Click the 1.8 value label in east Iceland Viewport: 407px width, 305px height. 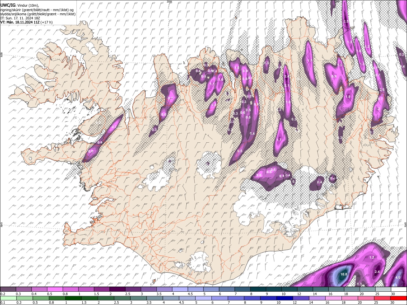tap(348, 97)
